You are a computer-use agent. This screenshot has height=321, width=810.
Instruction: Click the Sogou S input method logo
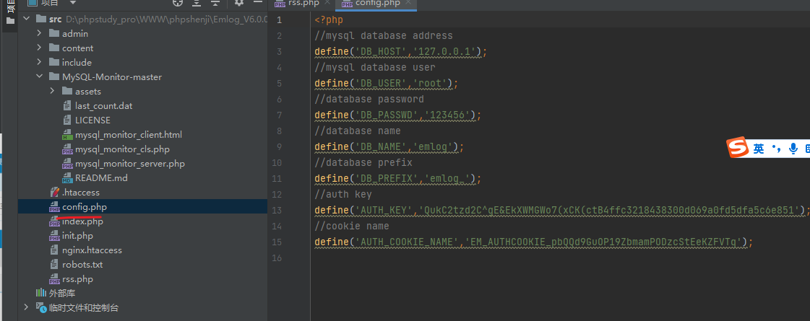[738, 148]
